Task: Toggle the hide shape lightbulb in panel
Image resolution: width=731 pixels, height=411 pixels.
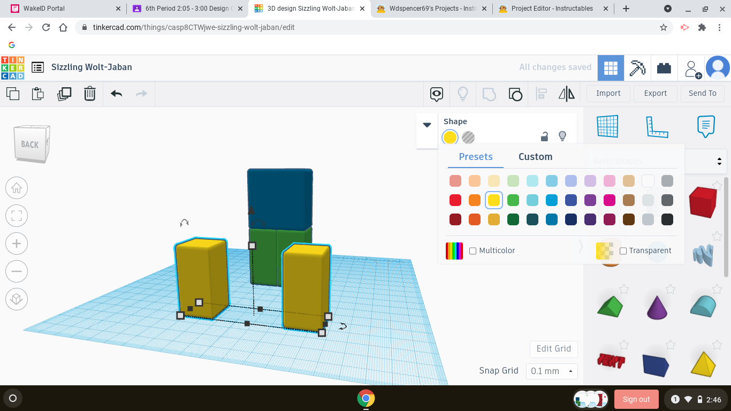Action: click(x=562, y=136)
